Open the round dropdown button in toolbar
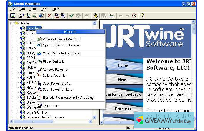Screen dimensions: 204x131 coord(134,16)
